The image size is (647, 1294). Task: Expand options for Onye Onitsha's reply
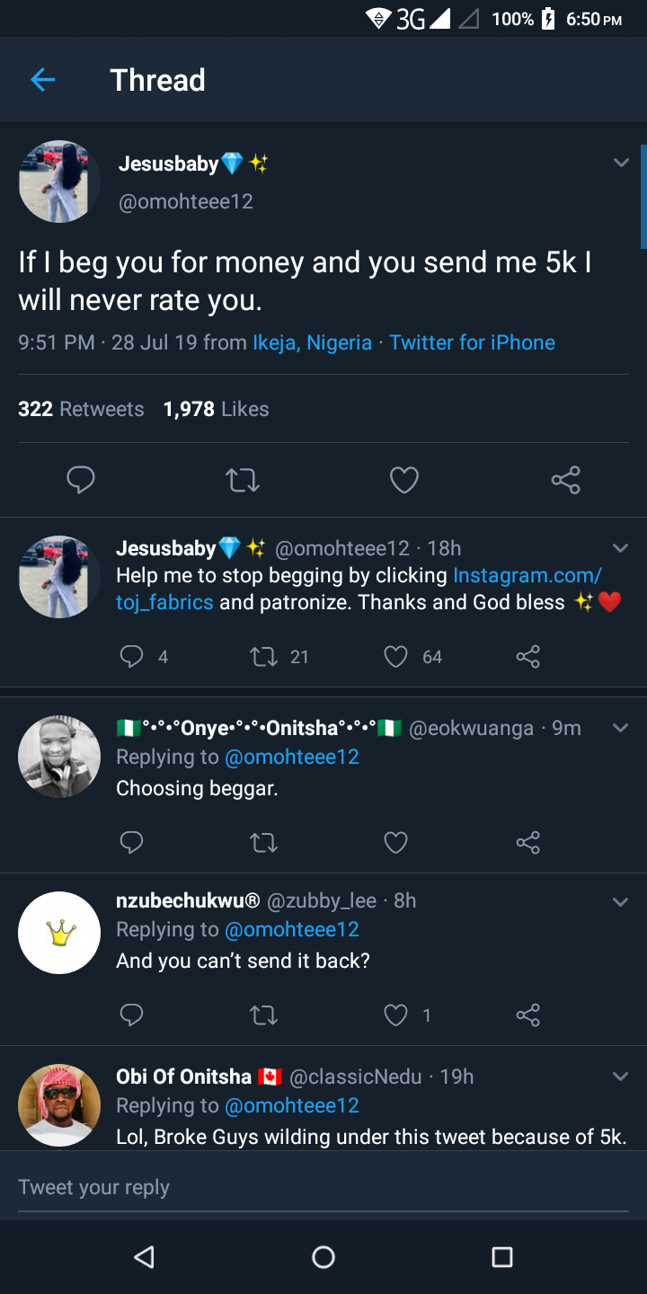point(621,728)
